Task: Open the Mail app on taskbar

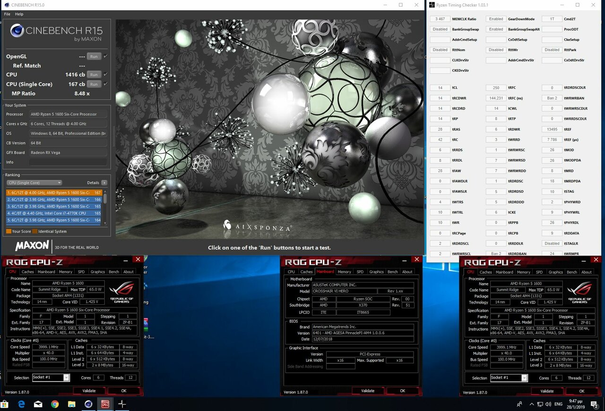Action: pos(38,404)
